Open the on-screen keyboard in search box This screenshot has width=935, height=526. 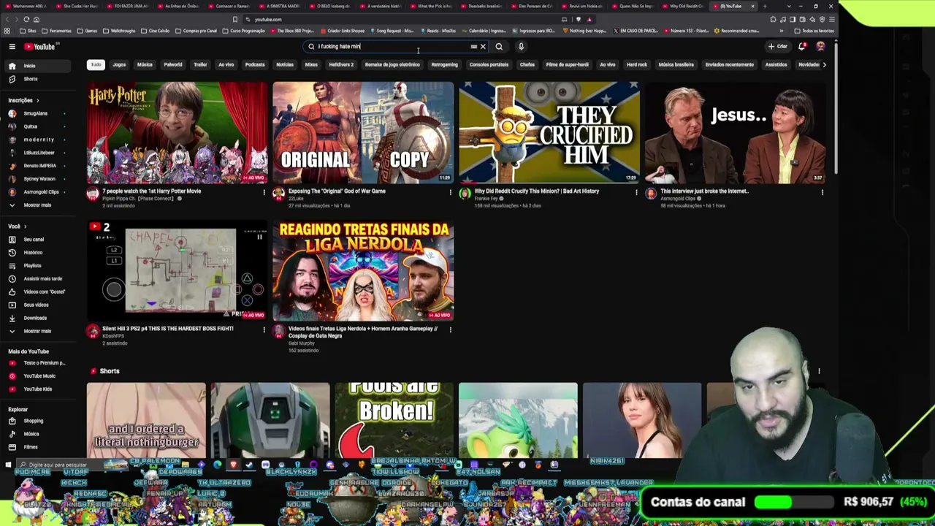pyautogui.click(x=473, y=47)
